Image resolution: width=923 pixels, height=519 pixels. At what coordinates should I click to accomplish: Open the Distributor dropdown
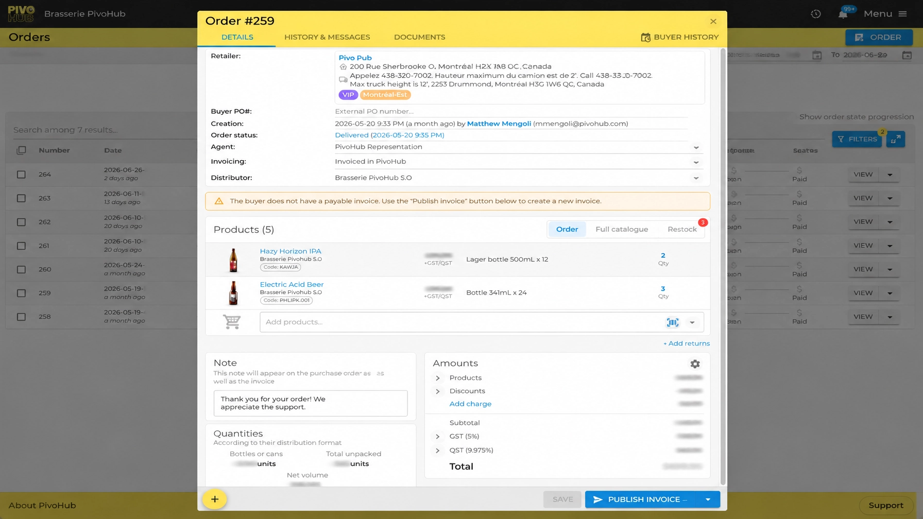[696, 178]
